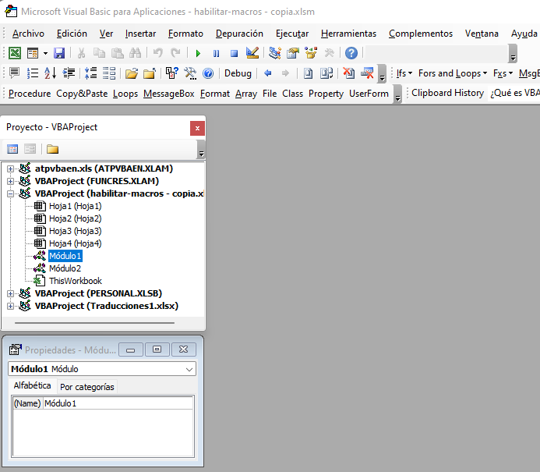
Task: Open the Ventana menu
Action: [x=482, y=34]
